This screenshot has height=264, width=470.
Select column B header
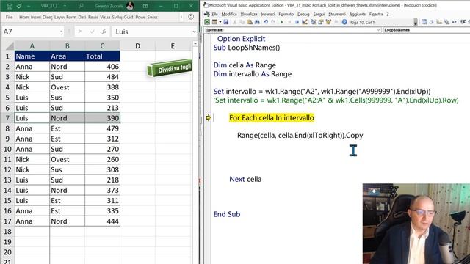tap(67, 46)
